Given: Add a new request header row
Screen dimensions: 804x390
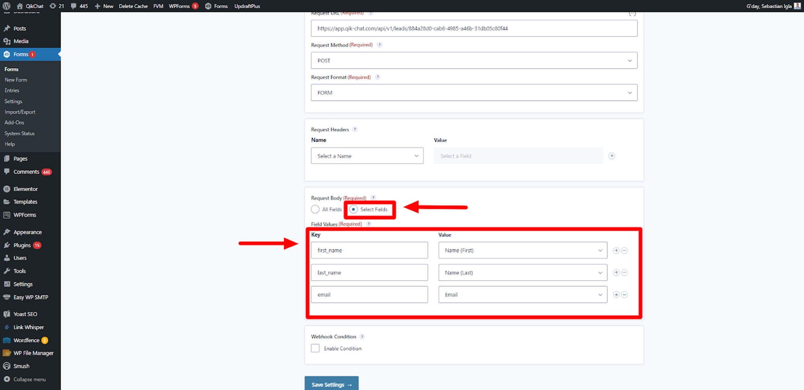Looking at the screenshot, I should [x=611, y=156].
